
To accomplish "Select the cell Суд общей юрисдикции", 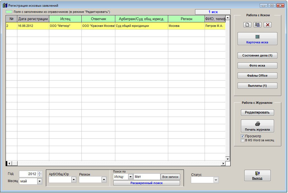I will click(x=141, y=26).
